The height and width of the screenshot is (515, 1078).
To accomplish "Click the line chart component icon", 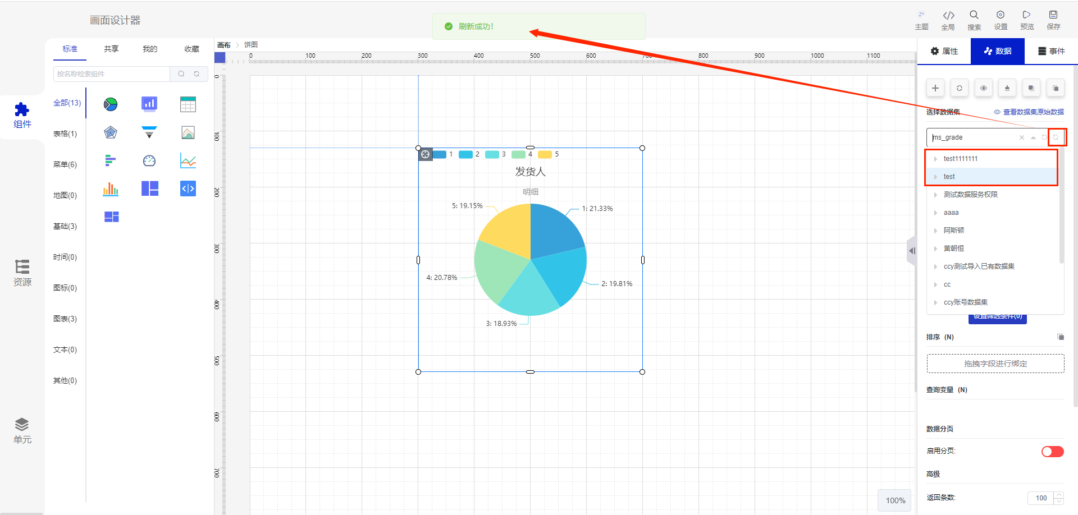I will pyautogui.click(x=188, y=161).
